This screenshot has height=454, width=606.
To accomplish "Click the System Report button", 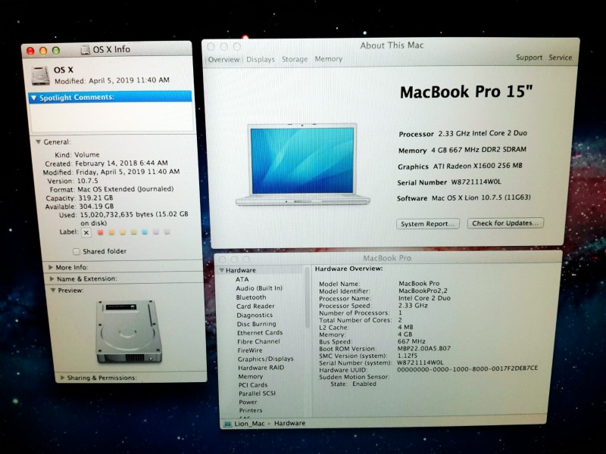I will [x=428, y=224].
